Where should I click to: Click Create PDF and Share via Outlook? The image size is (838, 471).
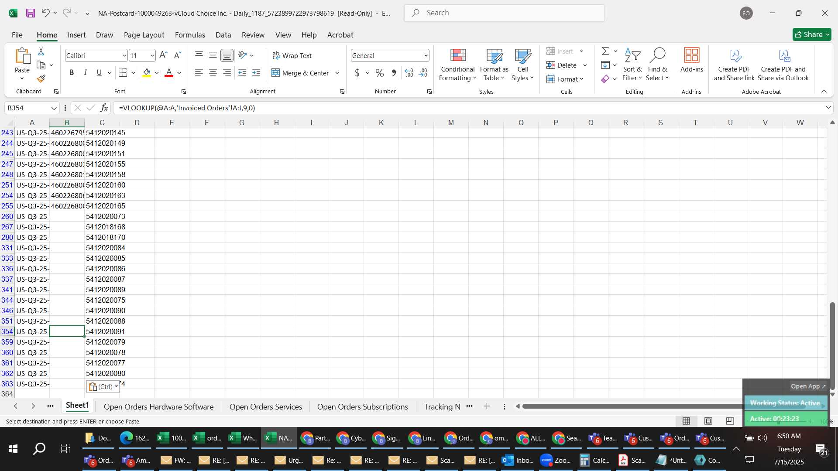click(783, 65)
